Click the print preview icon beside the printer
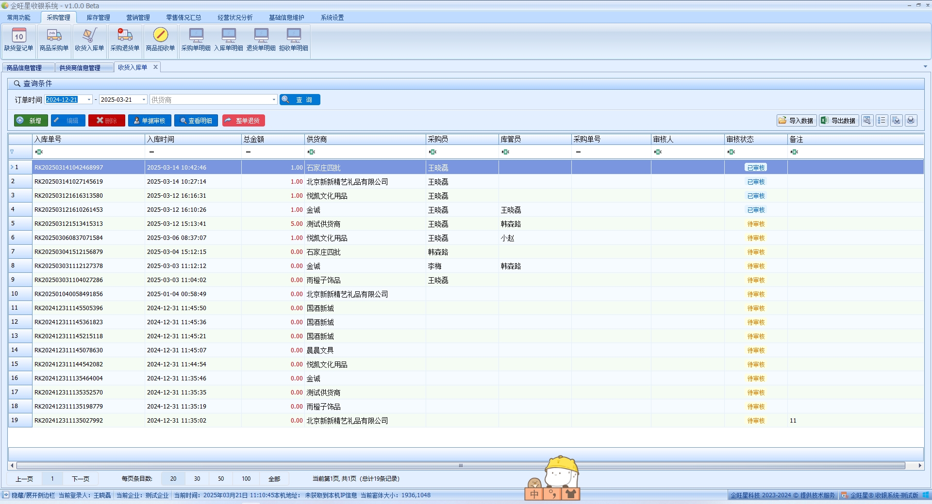 (896, 121)
